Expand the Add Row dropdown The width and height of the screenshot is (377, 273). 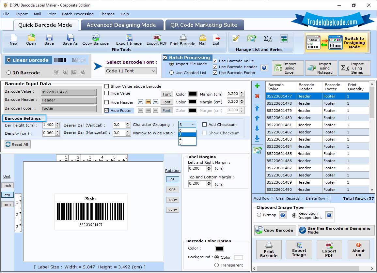pos(263,198)
